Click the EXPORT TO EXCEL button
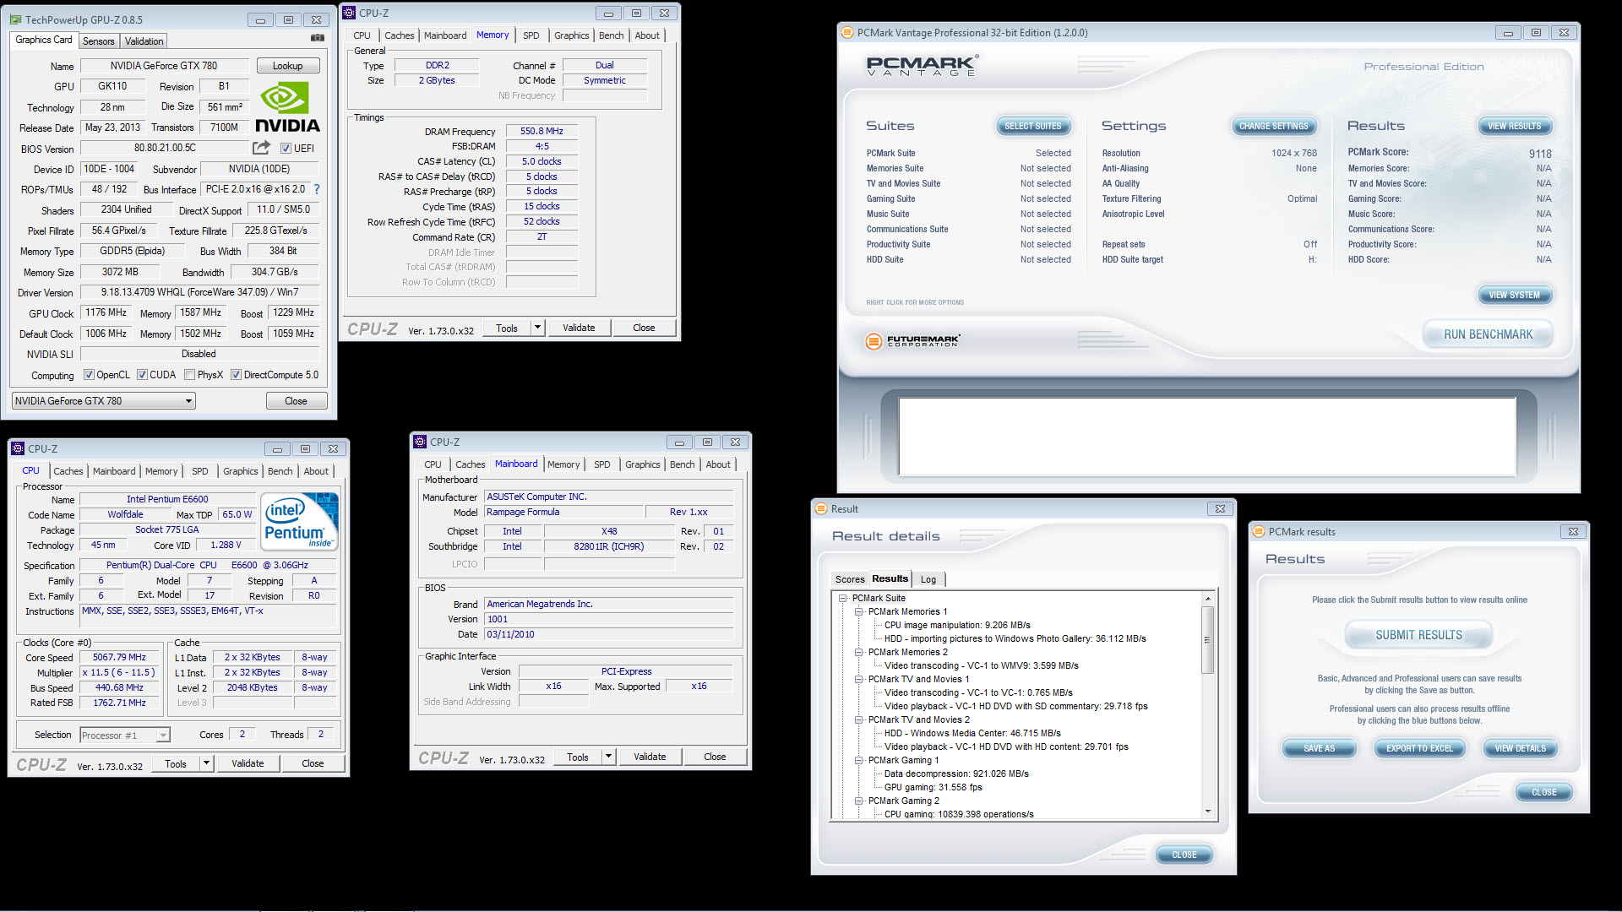The width and height of the screenshot is (1622, 912). 1419,748
